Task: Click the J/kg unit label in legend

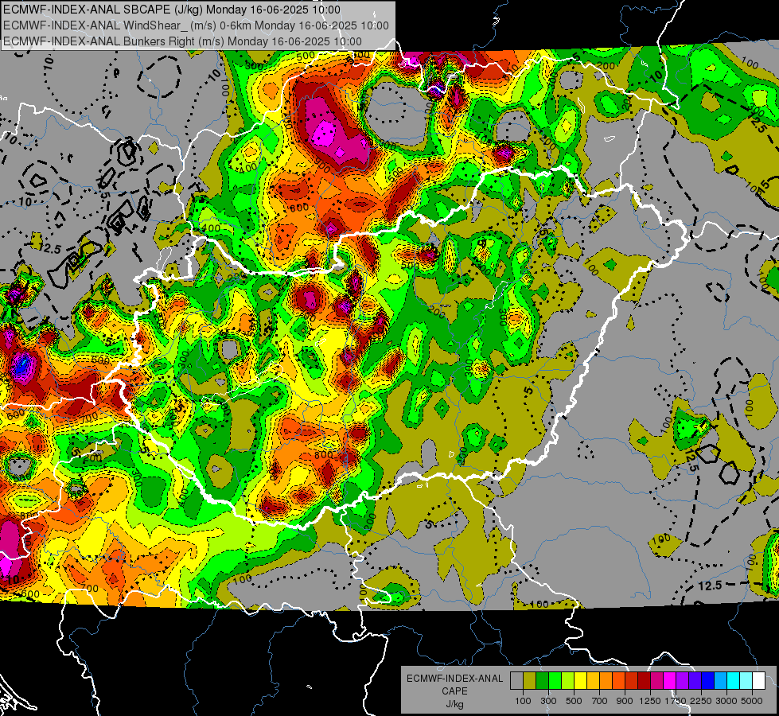Action: [454, 704]
